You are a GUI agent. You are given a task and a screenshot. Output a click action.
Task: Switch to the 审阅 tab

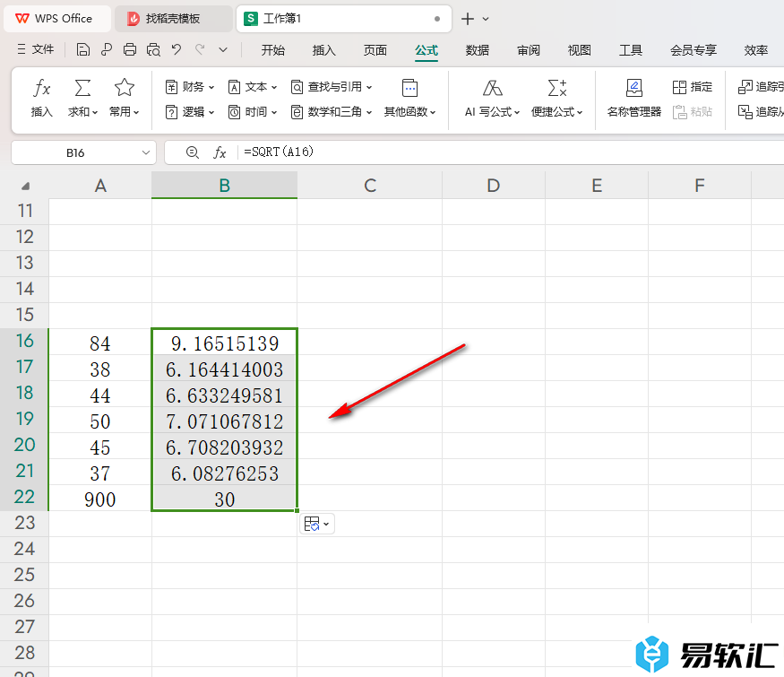(x=529, y=50)
